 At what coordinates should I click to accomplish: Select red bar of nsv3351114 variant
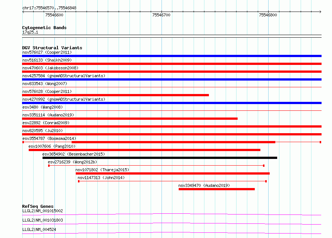pyautogui.click(x=130, y=119)
